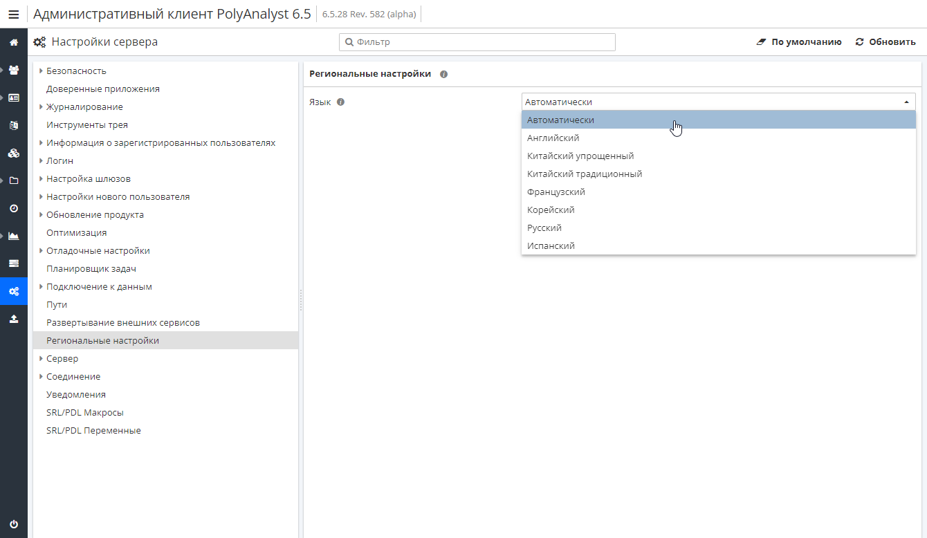927x538 pixels.
Task: Expand the Отладочные настройки tree node
Action: (x=41, y=250)
